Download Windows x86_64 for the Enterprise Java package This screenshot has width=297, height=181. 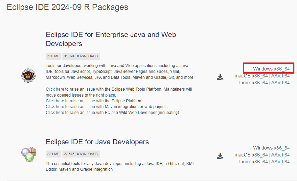(282, 69)
